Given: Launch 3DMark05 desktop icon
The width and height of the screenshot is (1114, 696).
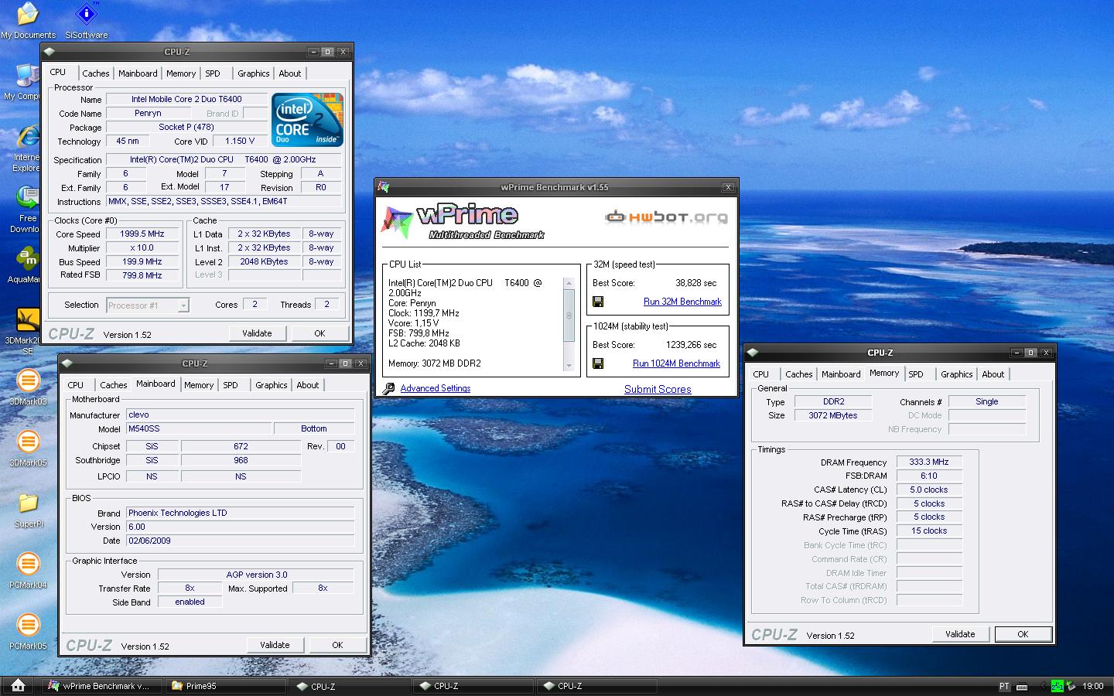Looking at the screenshot, I should coord(28,448).
